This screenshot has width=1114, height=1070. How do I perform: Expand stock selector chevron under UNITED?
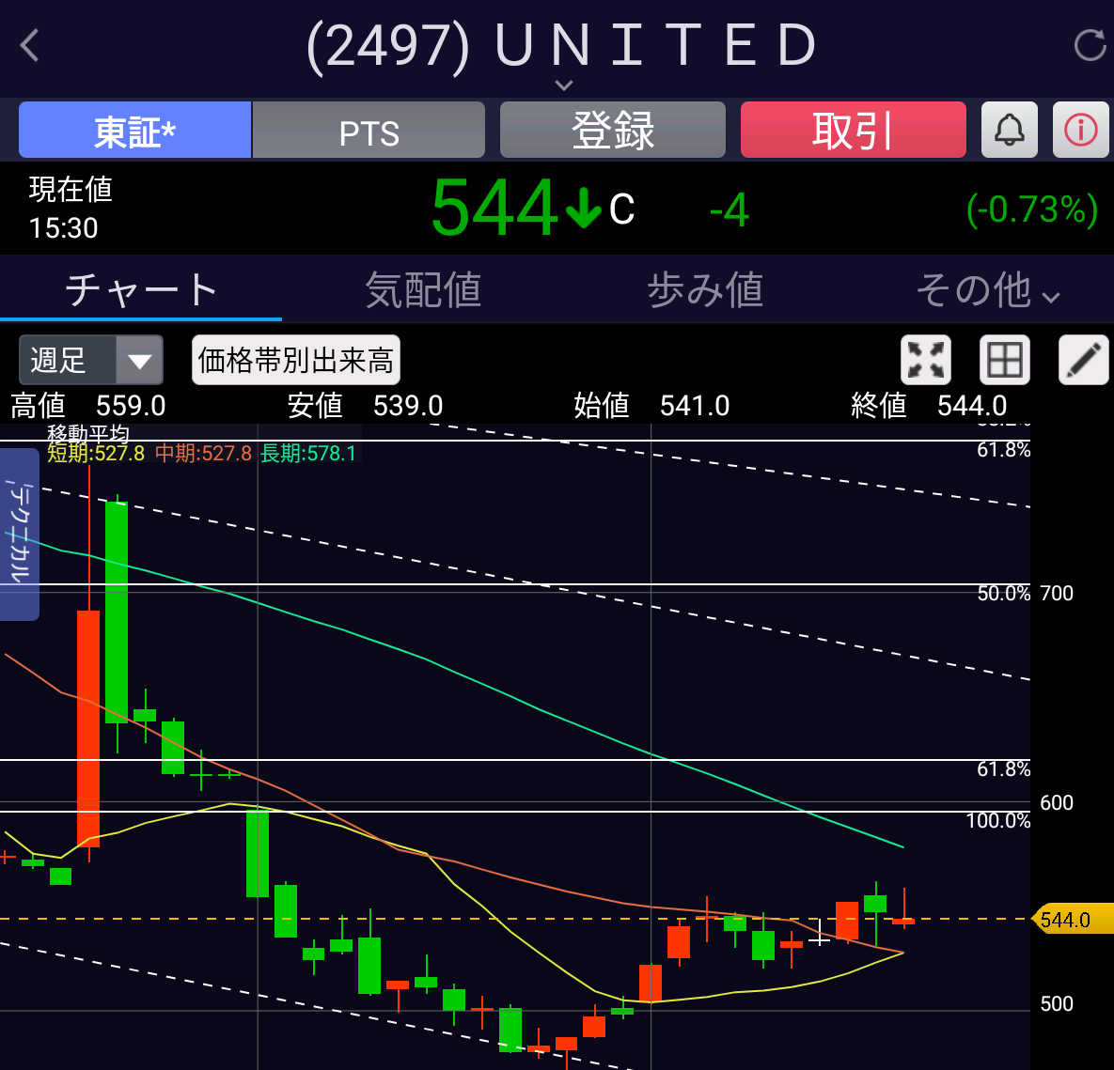[563, 85]
